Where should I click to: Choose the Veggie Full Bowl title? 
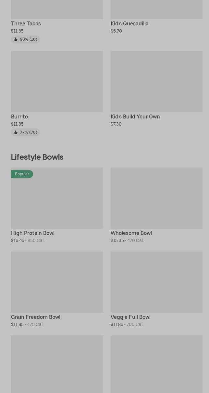point(130,317)
